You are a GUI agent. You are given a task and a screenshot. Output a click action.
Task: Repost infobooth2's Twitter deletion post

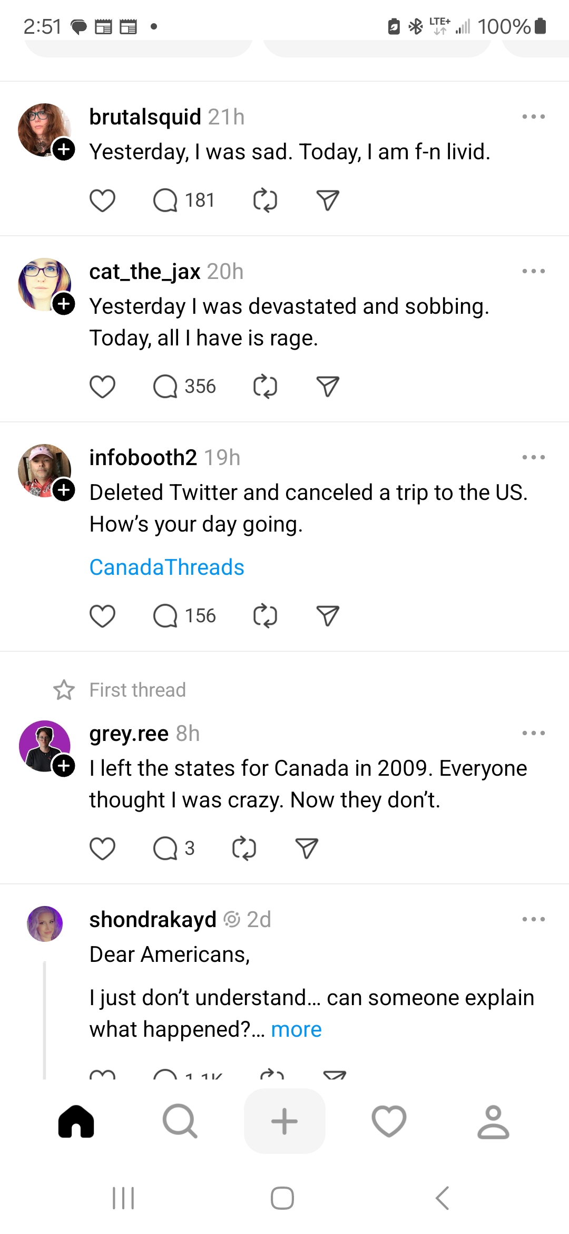pyautogui.click(x=265, y=616)
